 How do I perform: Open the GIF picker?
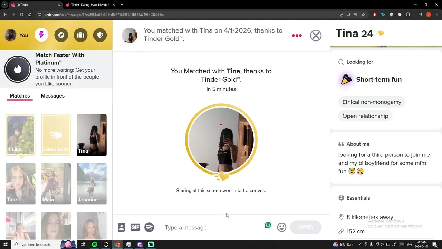coord(135,227)
